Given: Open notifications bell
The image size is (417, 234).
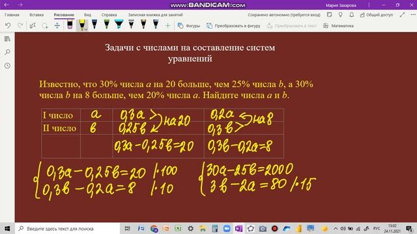Looking at the screenshot, I should click(x=352, y=15).
